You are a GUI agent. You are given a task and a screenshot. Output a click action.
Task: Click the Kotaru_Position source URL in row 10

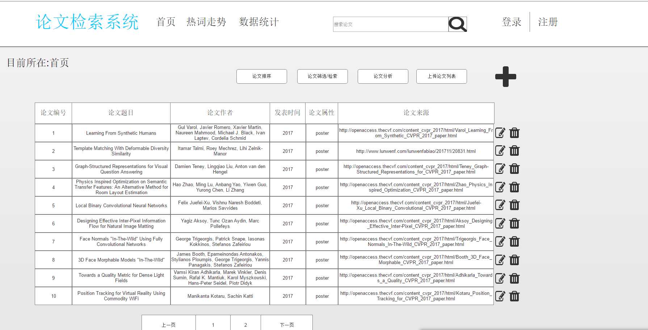pyautogui.click(x=416, y=296)
